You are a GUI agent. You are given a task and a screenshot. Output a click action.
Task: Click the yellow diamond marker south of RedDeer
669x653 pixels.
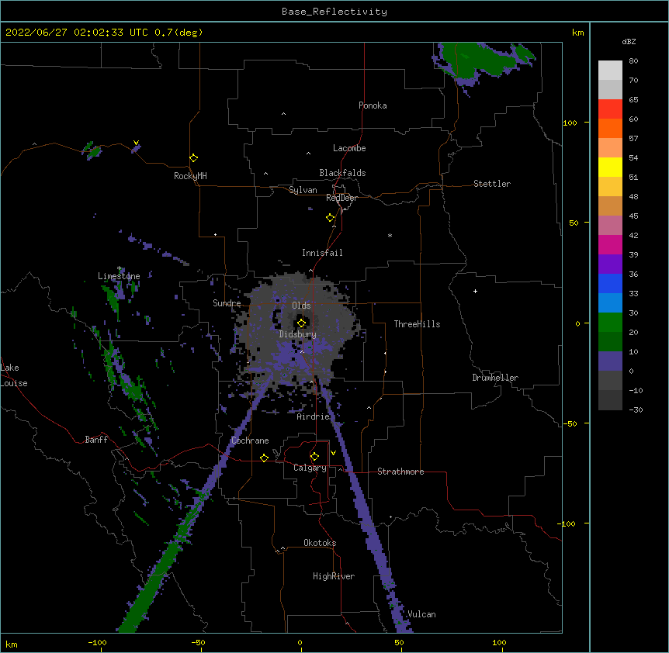[x=330, y=218]
